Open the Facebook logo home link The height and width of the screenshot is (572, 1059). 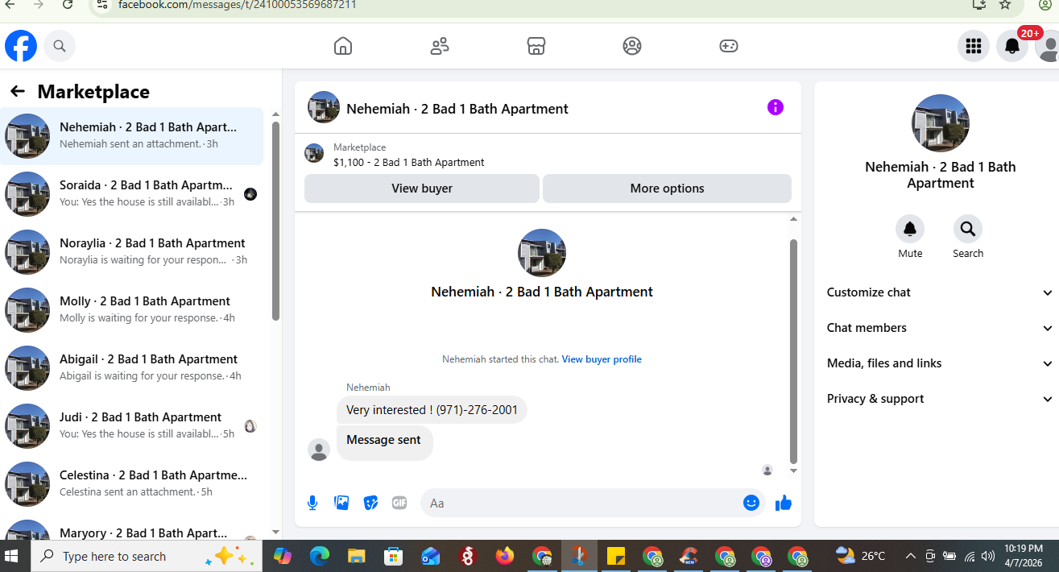[21, 46]
